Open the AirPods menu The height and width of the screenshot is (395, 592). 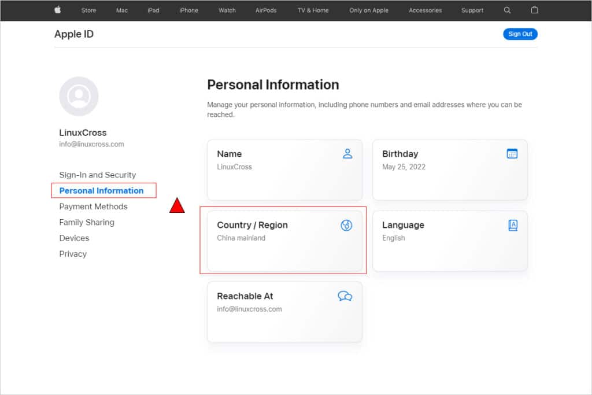266,10
